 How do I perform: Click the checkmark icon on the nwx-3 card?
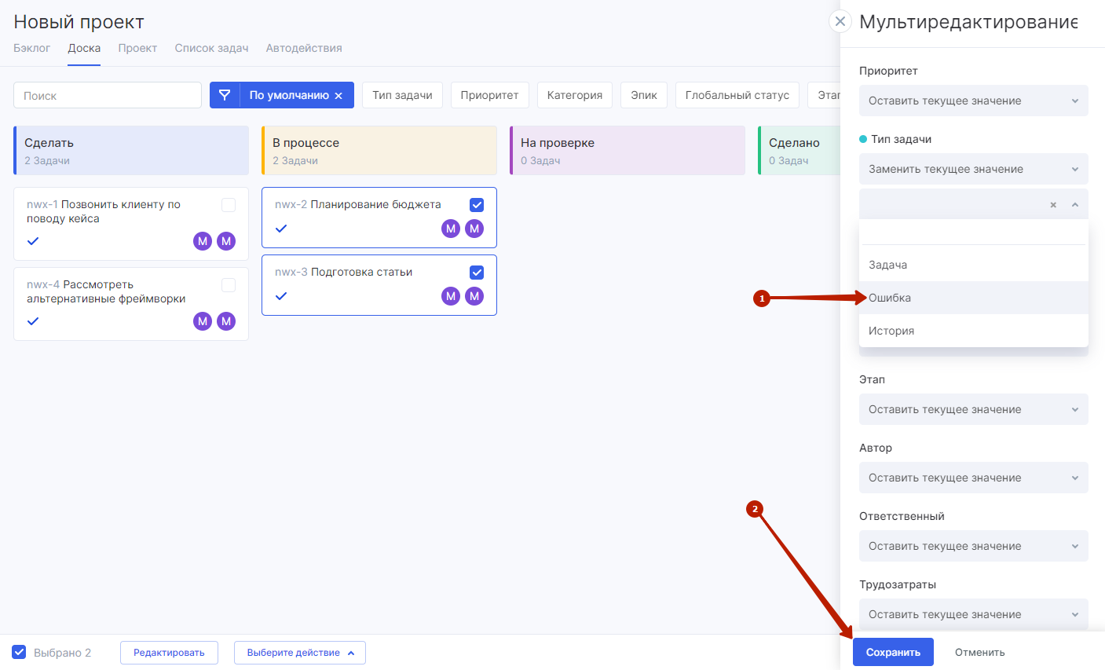(x=281, y=296)
